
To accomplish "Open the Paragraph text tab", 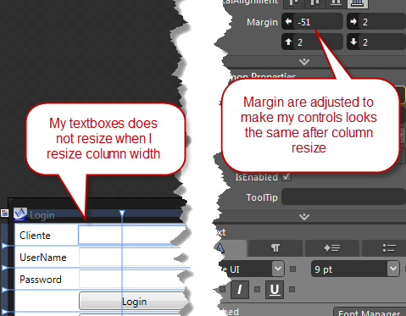I will tap(275, 248).
